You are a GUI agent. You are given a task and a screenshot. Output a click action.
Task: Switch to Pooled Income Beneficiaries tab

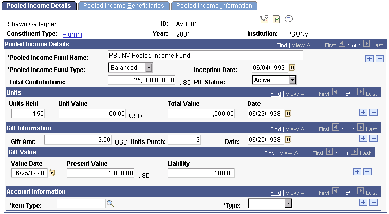point(123,6)
